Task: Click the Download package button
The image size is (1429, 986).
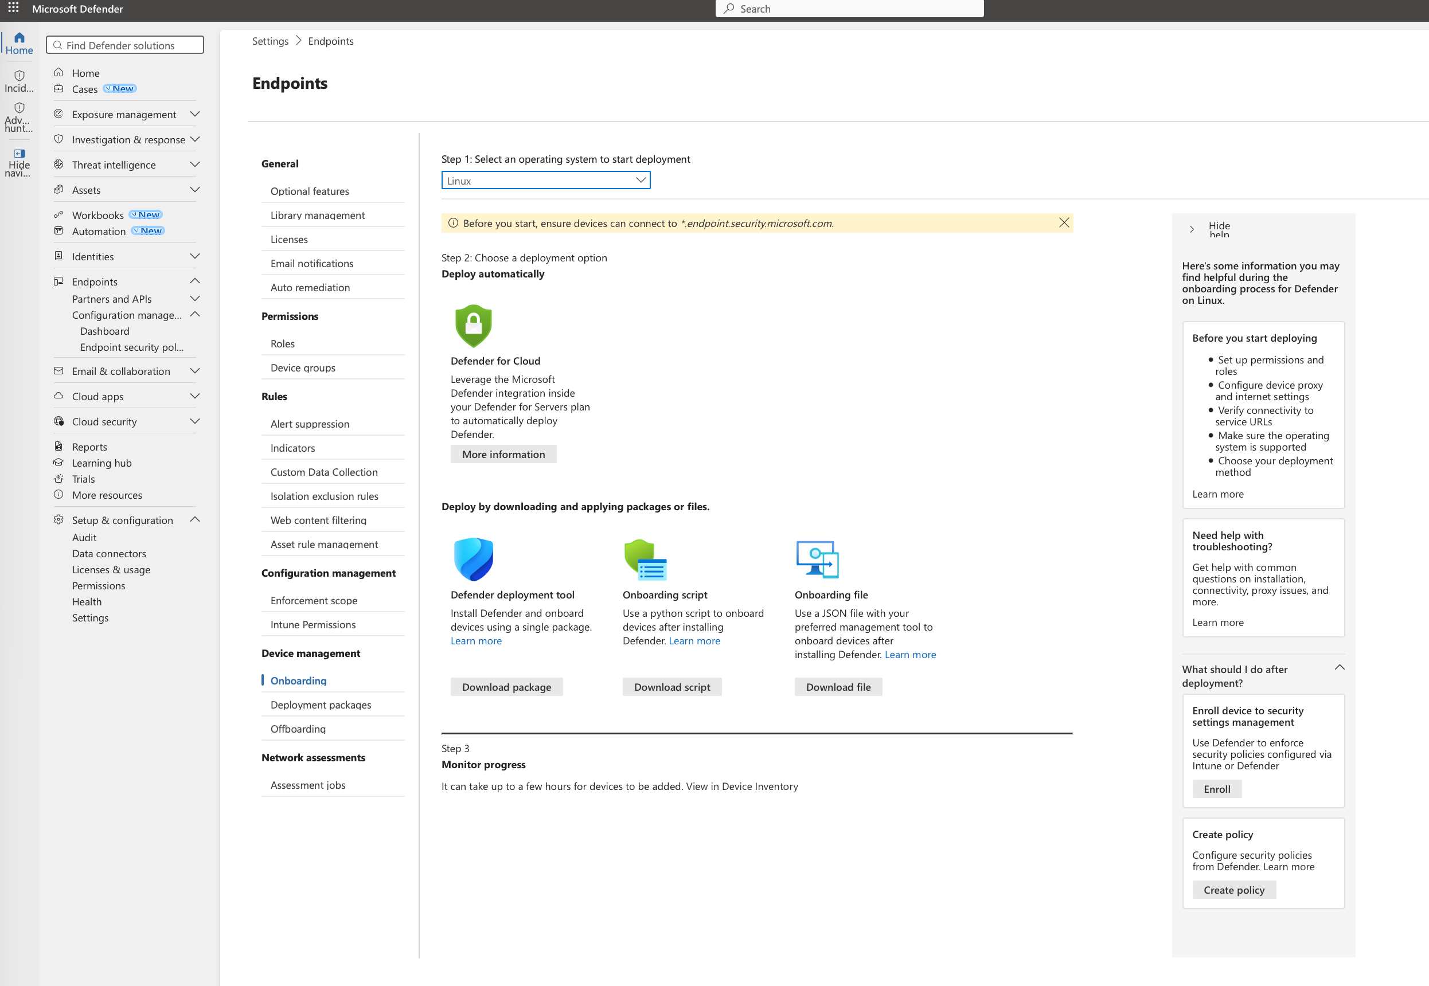Action: 506,687
